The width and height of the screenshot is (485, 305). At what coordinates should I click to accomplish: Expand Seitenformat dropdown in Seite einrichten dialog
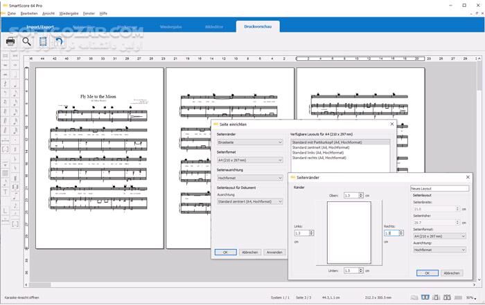click(x=250, y=160)
